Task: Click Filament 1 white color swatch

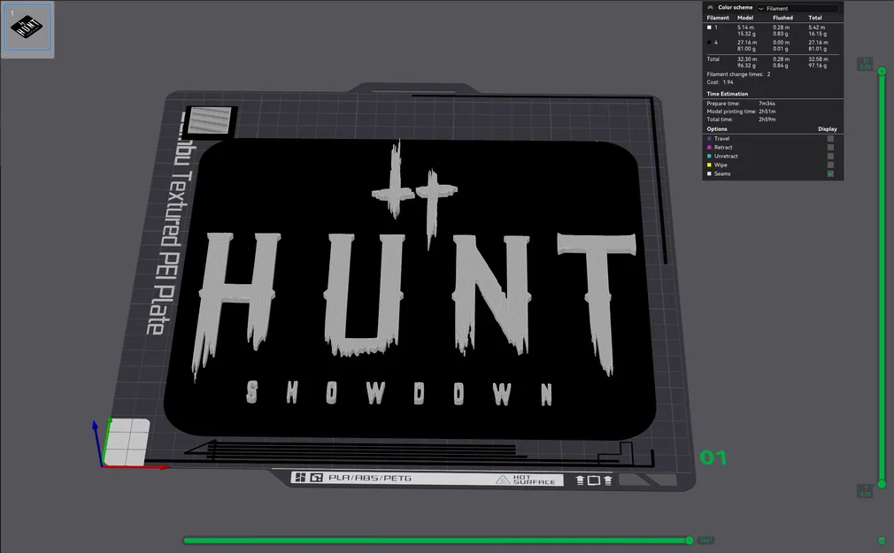Action: pos(708,27)
